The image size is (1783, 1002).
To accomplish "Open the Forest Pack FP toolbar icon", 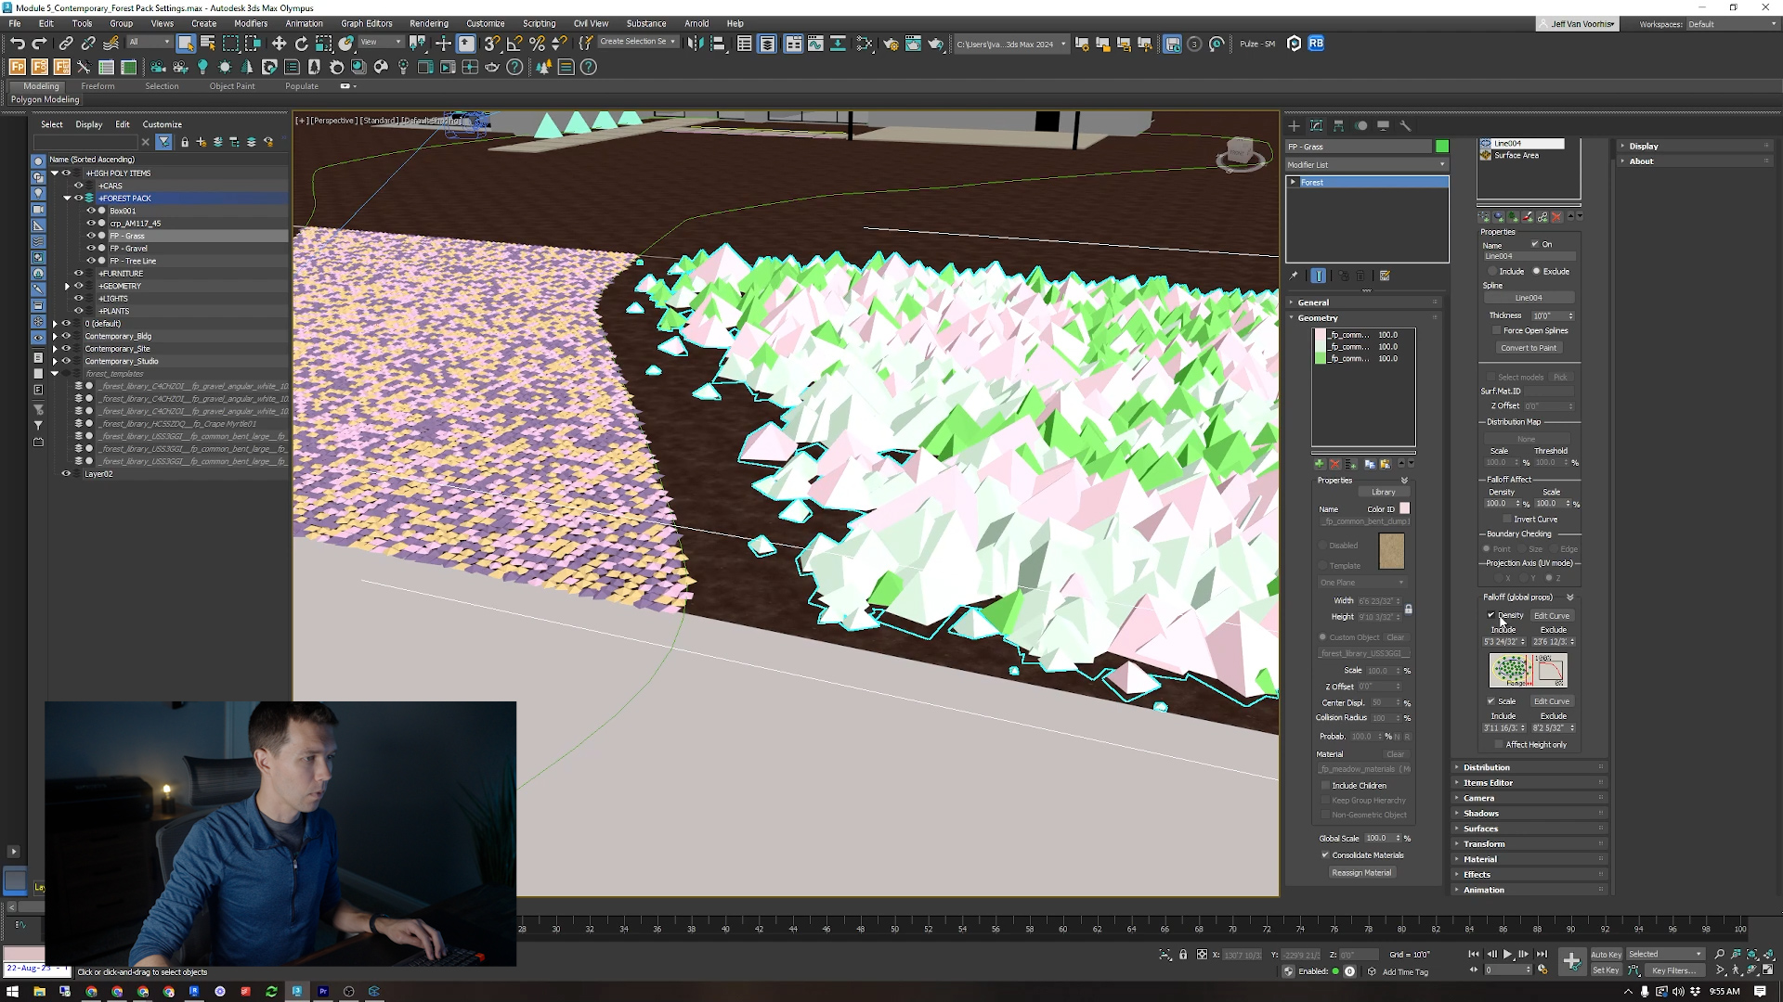I will (x=18, y=67).
